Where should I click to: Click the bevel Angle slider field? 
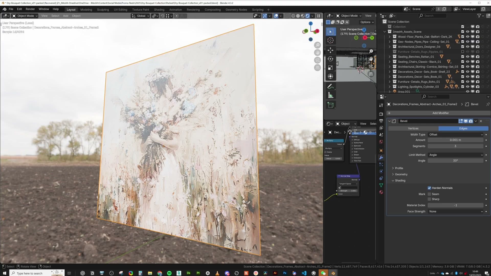pos(455,161)
